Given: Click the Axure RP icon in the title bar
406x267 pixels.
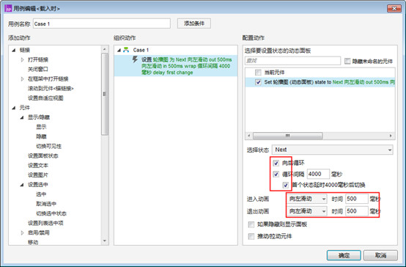Looking at the screenshot, I should point(8,8).
